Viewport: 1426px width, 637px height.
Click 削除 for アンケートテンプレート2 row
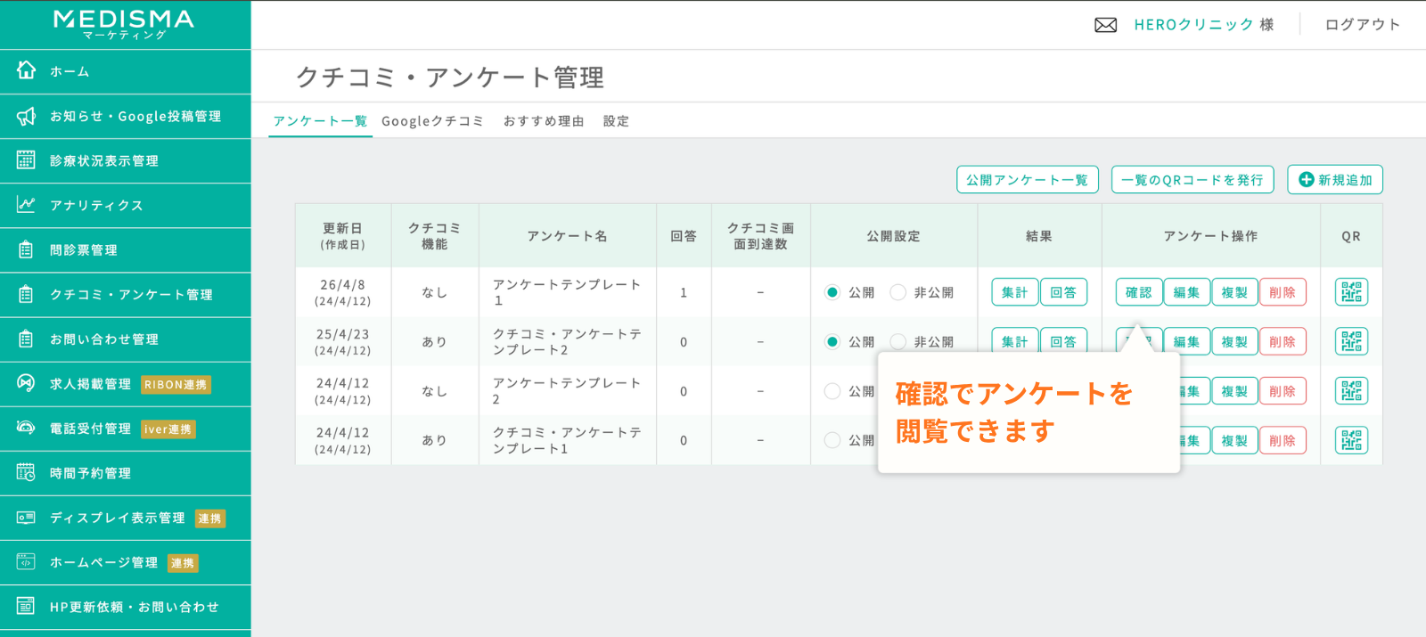1283,391
